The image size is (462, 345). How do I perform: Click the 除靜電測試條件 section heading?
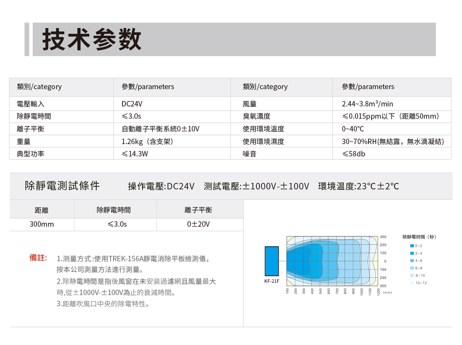[x=62, y=186]
